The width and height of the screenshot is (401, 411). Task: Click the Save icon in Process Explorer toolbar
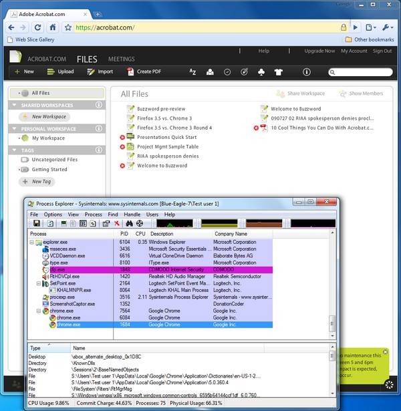[37, 223]
